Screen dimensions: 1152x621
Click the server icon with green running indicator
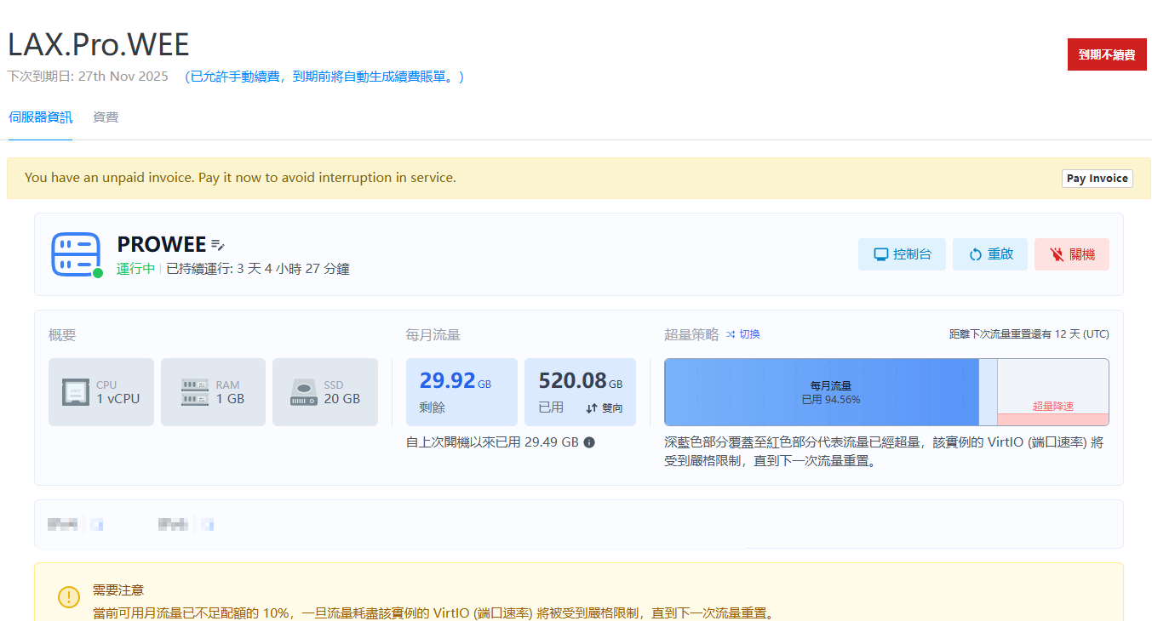click(x=76, y=254)
